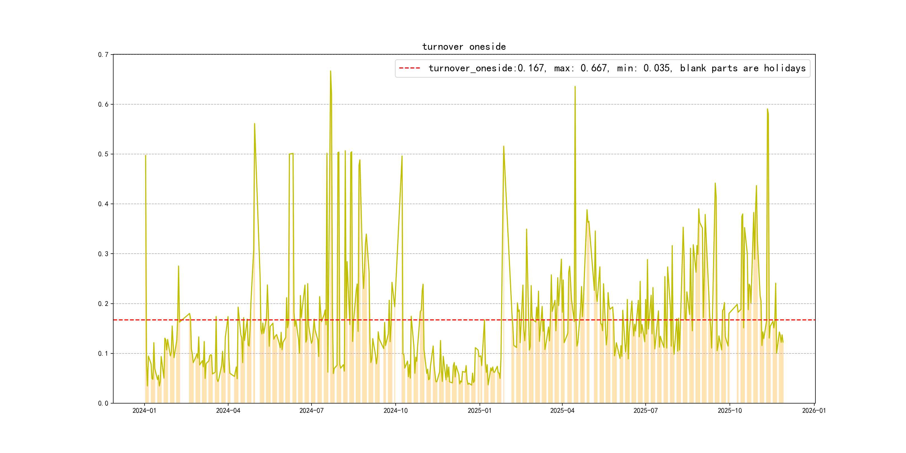Click the 2025-07 x-axis label
Image resolution: width=906 pixels, height=453 pixels.
[x=645, y=411]
